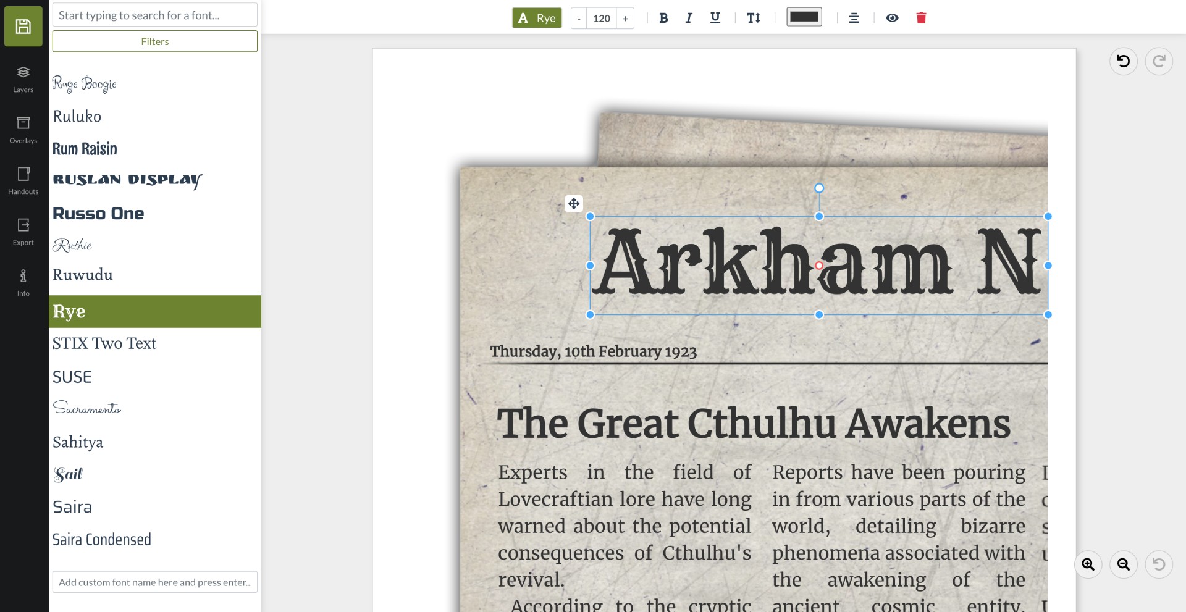Toggle bold formatting
The width and height of the screenshot is (1186, 612).
(663, 18)
